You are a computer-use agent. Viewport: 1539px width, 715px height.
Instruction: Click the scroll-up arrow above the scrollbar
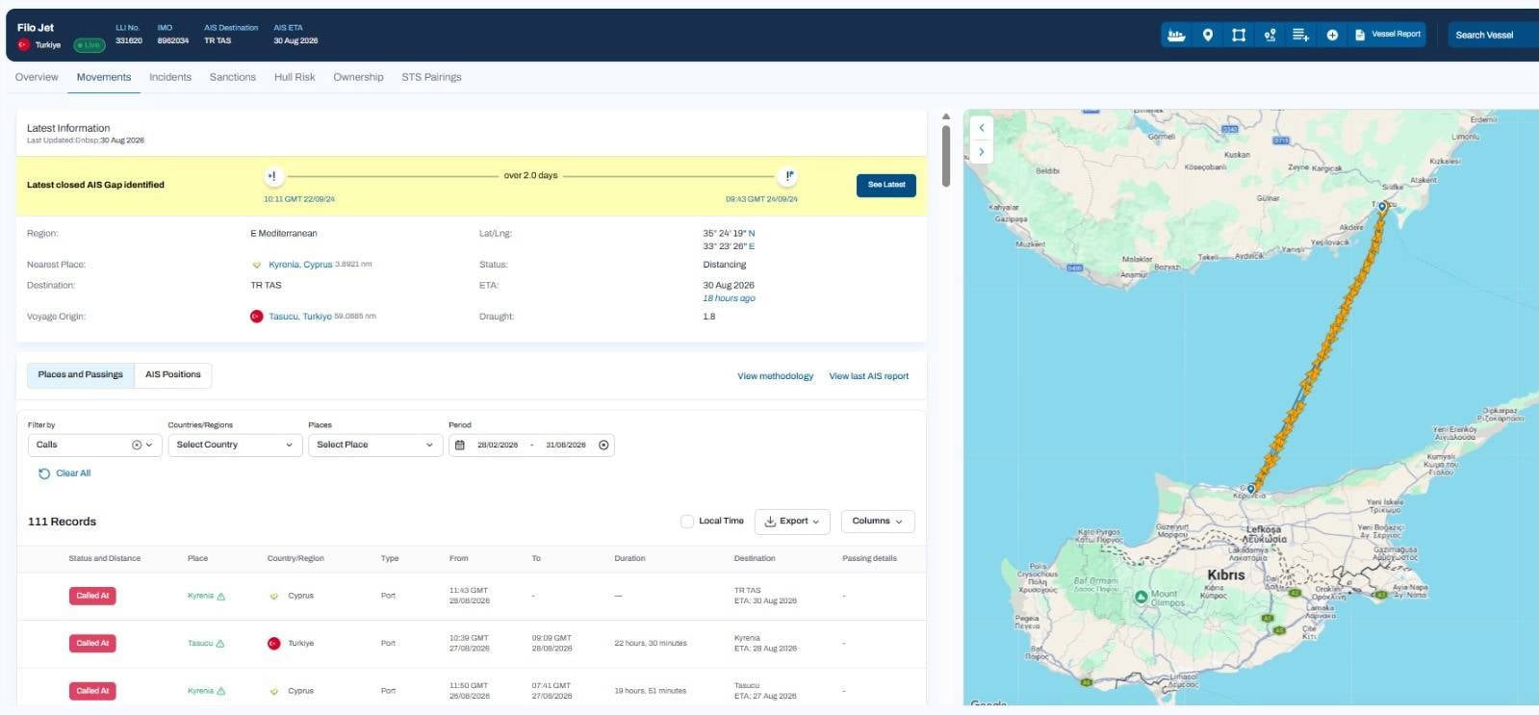946,116
